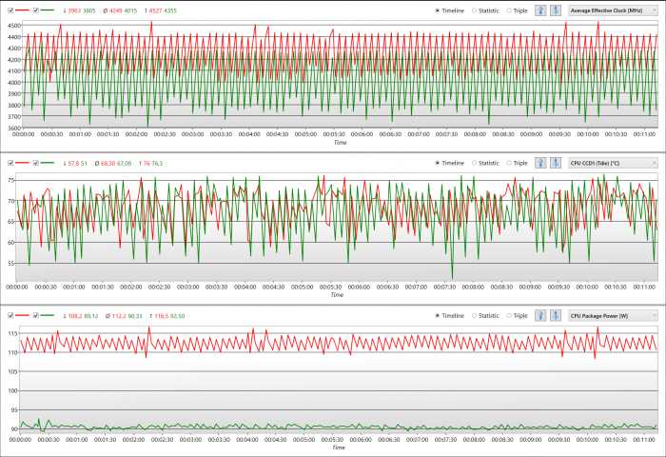Uncheck the green series checkbox in the clock chart

point(36,10)
